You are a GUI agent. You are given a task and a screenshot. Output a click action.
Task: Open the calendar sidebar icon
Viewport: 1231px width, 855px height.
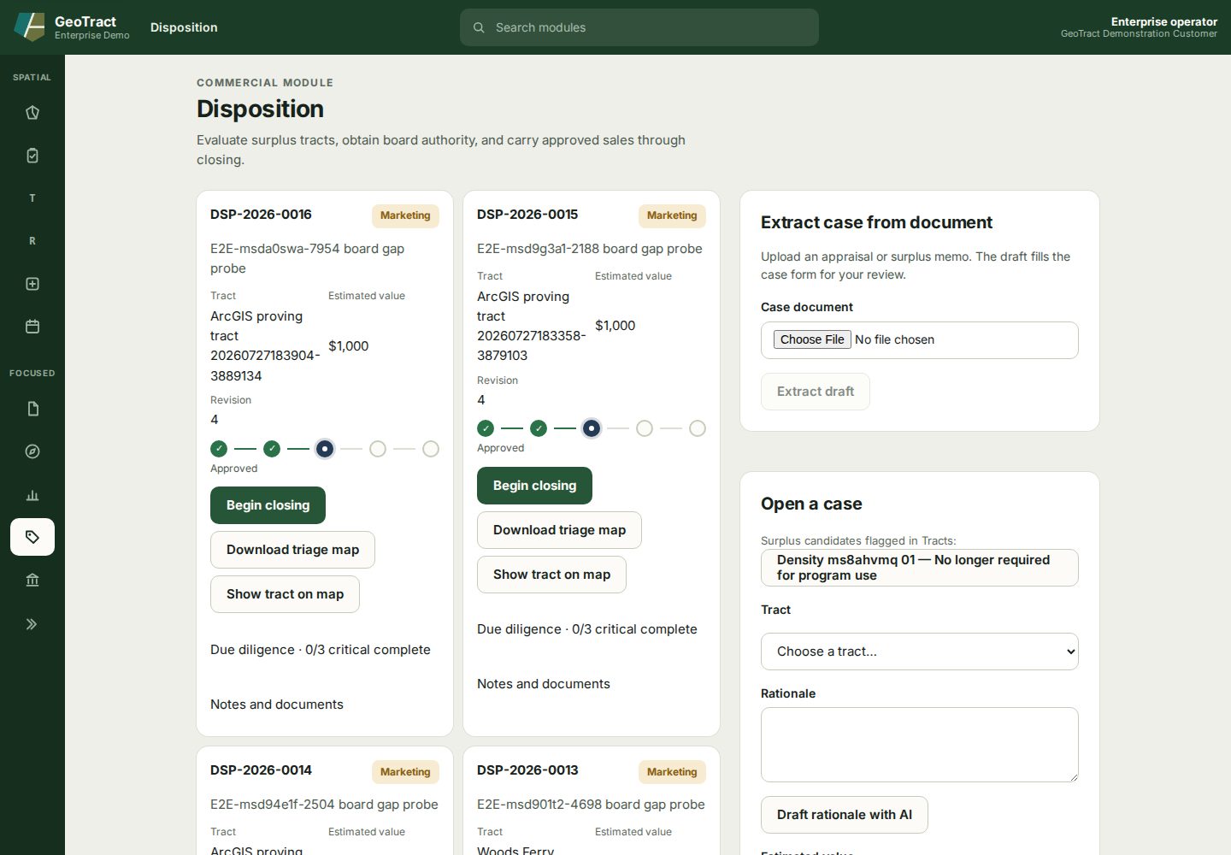[x=32, y=327]
